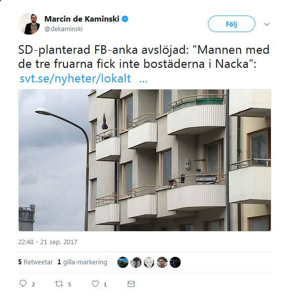View the 5 Retweetar list
The height and width of the screenshot is (300, 287).
coord(35,262)
